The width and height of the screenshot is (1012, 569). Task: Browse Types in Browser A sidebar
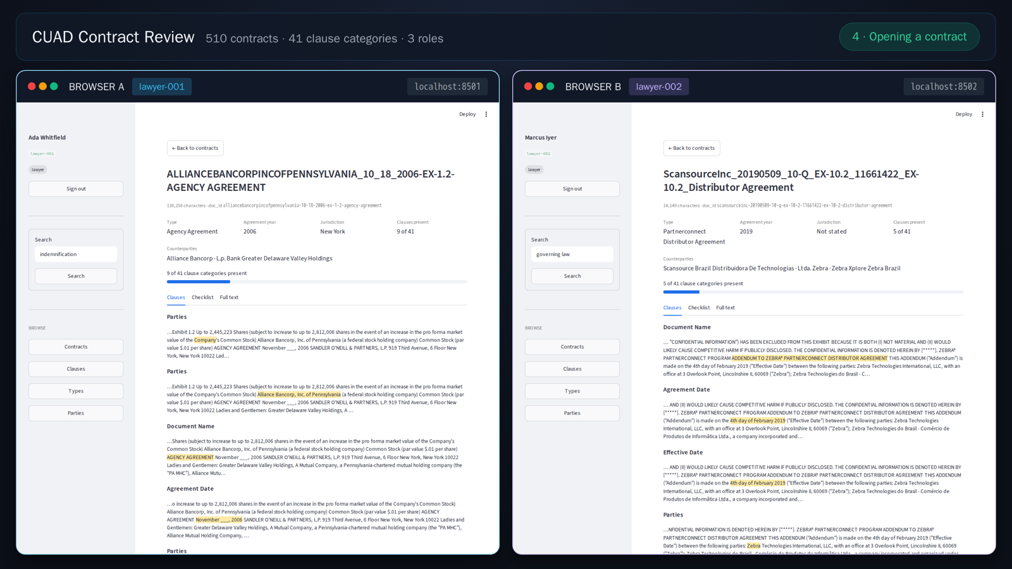[x=76, y=391]
